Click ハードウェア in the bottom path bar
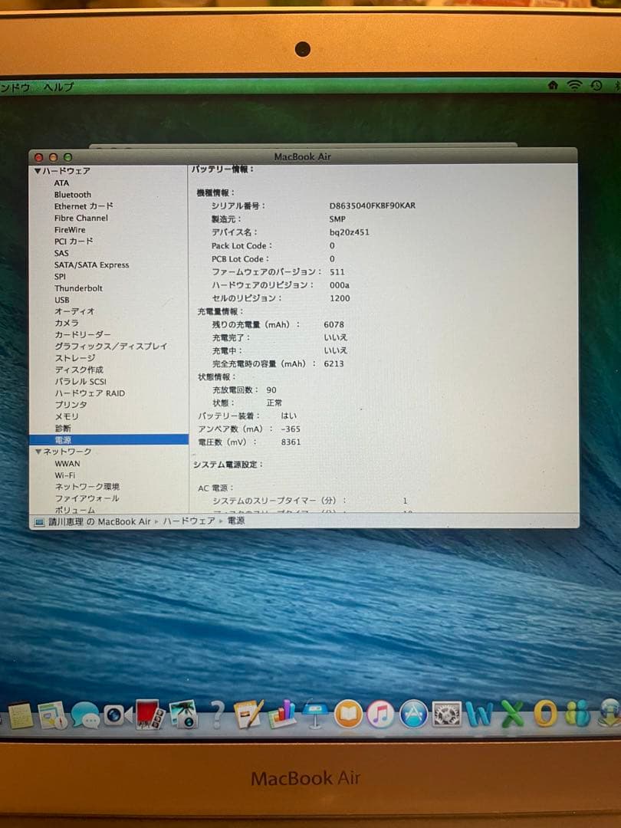 [x=179, y=521]
